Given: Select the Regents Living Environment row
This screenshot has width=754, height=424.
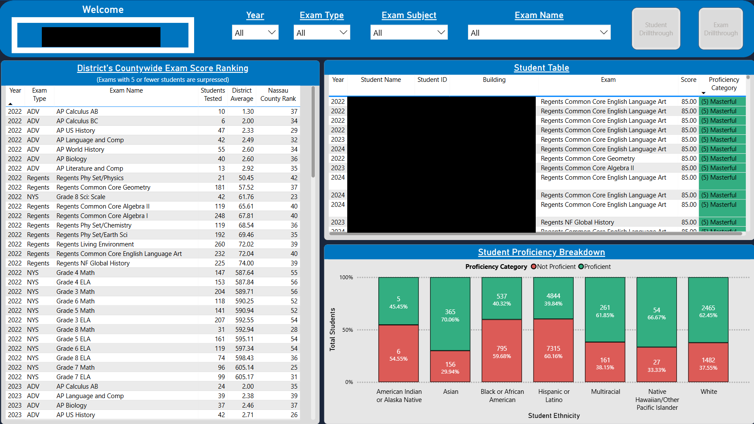Looking at the screenshot, I should pos(153,244).
